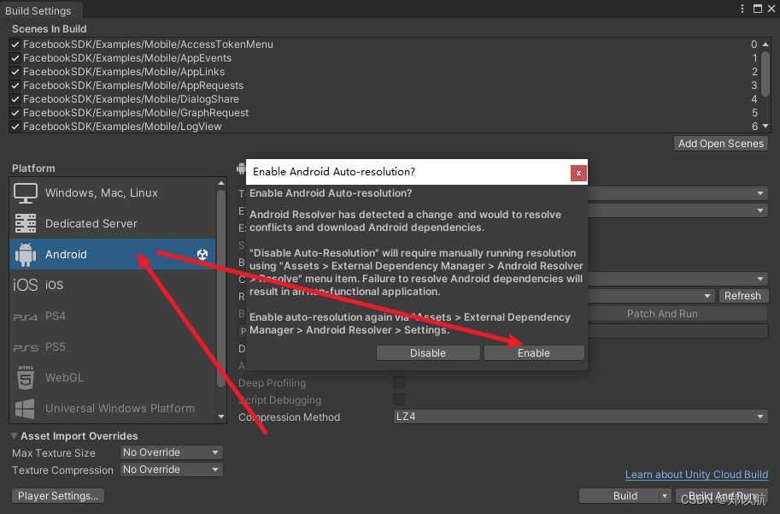Open Player Settings
The height and width of the screenshot is (514, 780).
58,496
